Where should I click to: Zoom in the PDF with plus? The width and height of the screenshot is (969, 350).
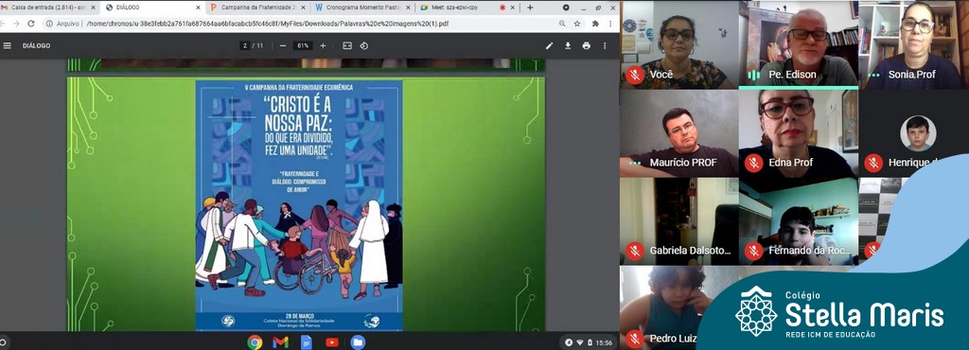point(323,45)
